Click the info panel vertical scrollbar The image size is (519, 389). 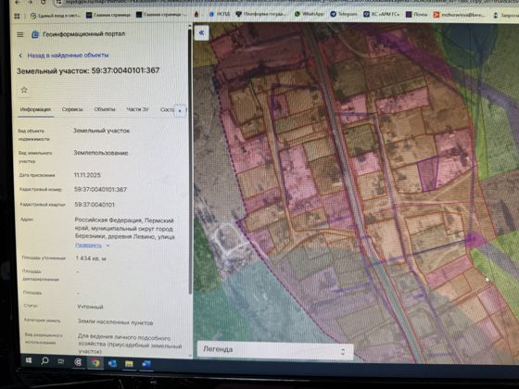coord(190,158)
